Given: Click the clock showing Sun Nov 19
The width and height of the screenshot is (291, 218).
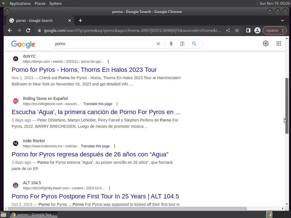Looking at the screenshot, I should (x=275, y=3).
